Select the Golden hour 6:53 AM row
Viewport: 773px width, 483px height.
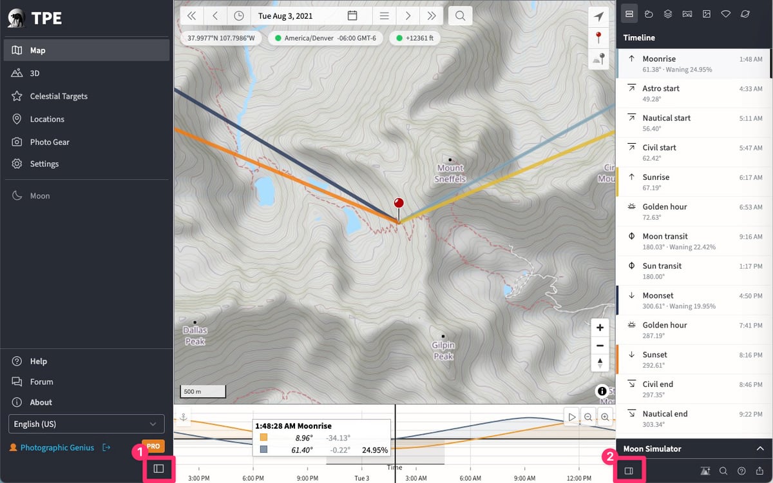point(693,212)
